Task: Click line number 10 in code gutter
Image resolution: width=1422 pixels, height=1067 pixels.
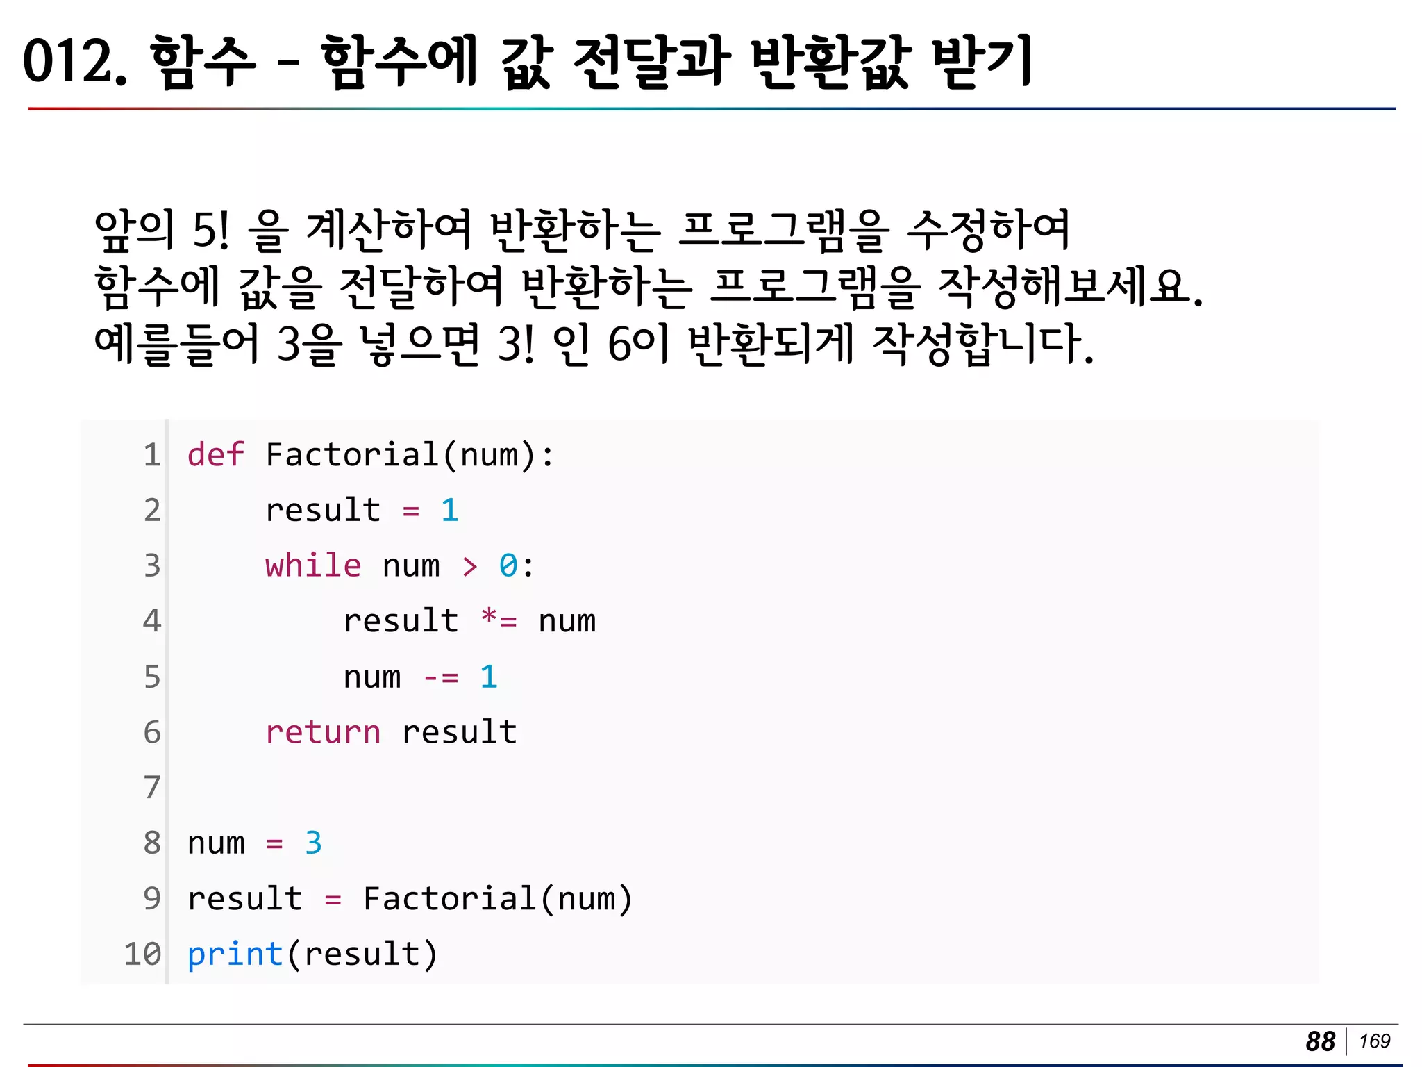Action: [x=142, y=954]
